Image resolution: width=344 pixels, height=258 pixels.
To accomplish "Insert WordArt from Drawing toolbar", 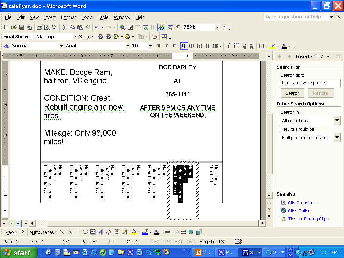I will click(x=100, y=232).
